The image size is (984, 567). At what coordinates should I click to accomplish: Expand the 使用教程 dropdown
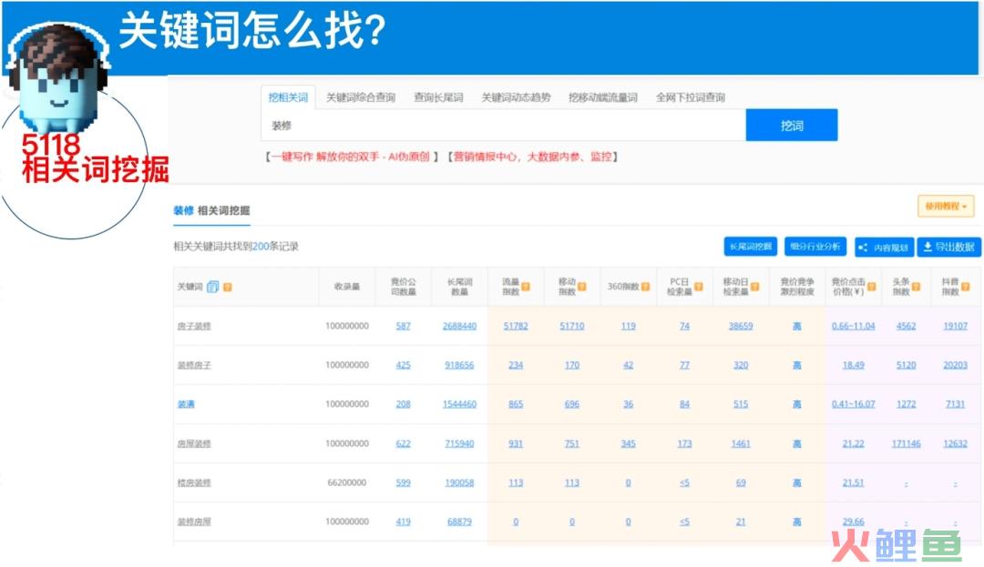[x=946, y=206]
